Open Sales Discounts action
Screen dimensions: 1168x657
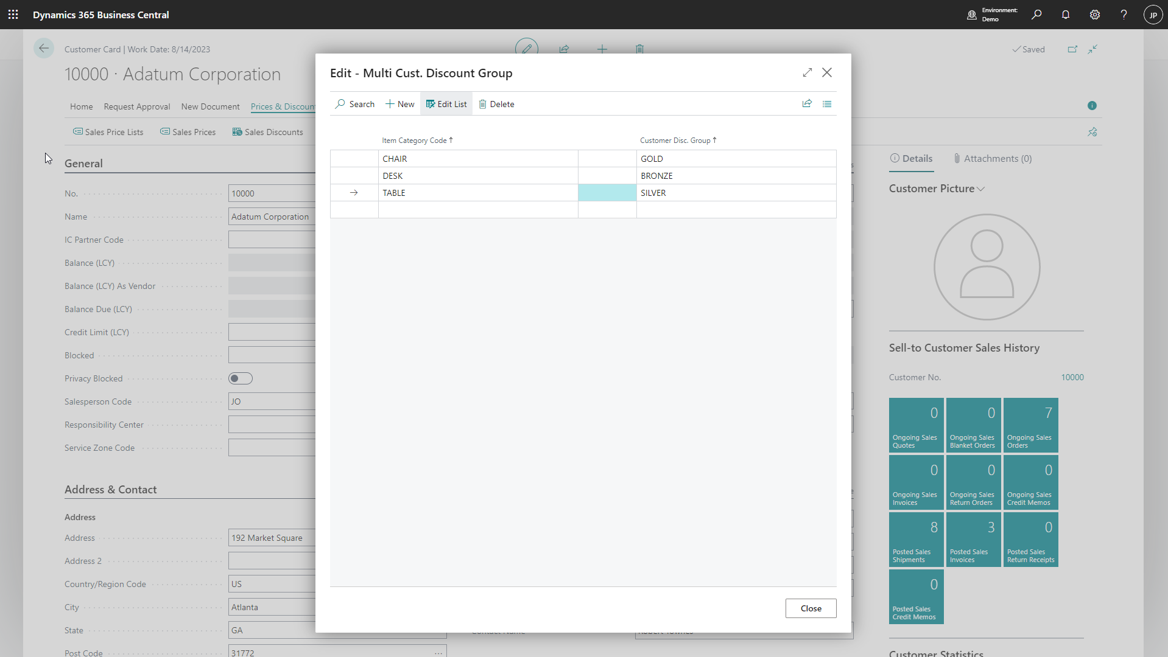[x=268, y=132]
